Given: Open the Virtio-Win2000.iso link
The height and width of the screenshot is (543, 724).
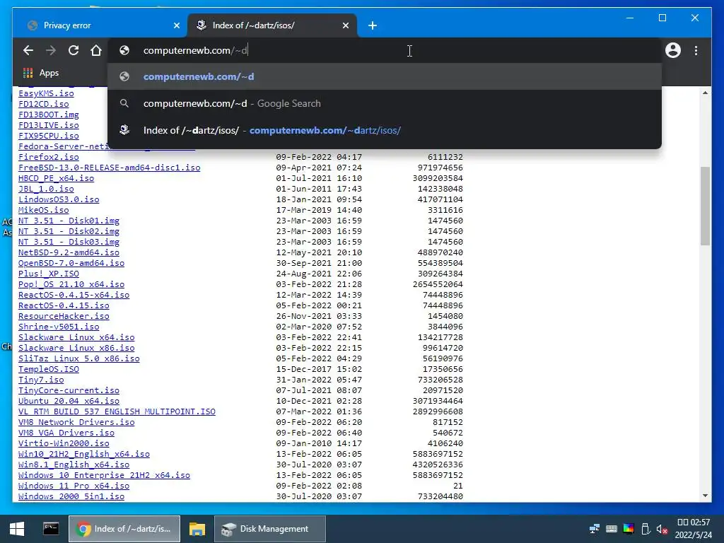Looking at the screenshot, I should [64, 444].
